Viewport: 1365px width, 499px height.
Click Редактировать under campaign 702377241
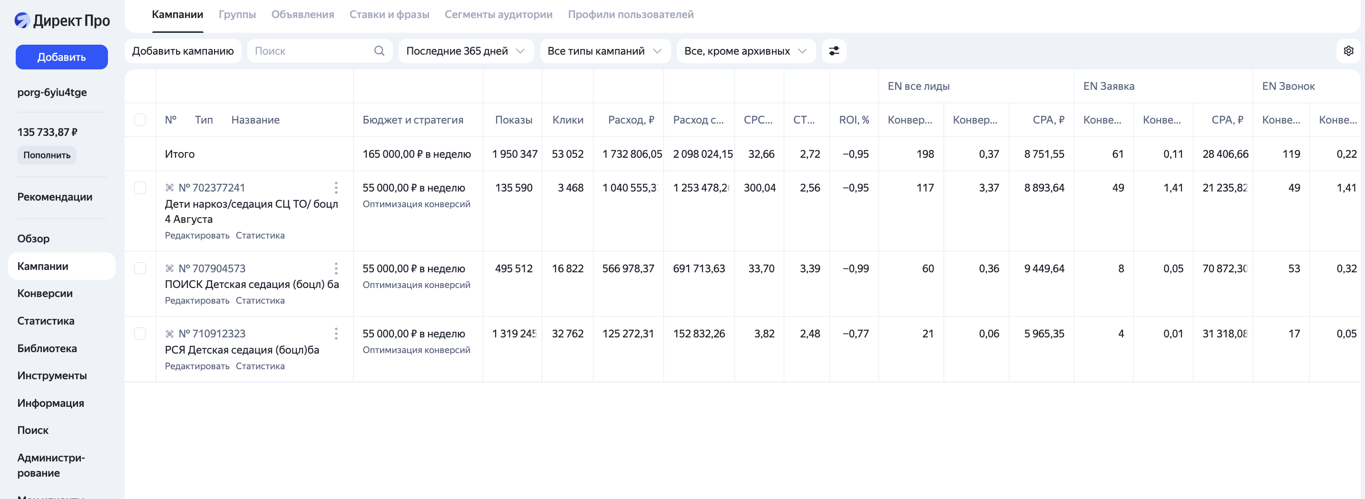pyautogui.click(x=196, y=235)
